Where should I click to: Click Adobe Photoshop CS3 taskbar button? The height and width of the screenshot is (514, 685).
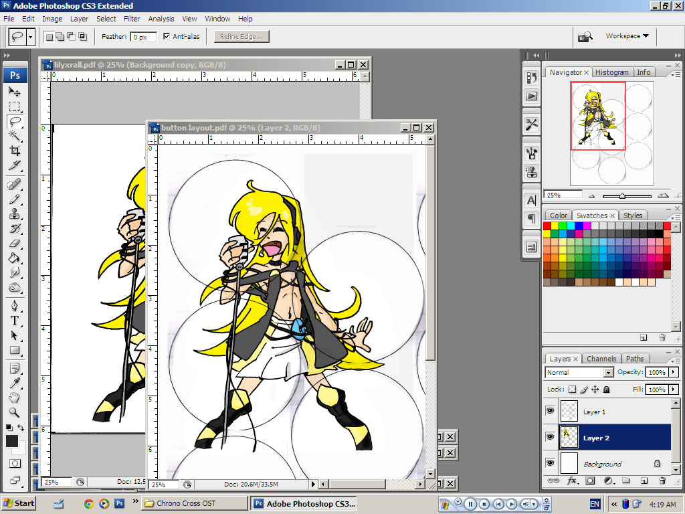304,503
